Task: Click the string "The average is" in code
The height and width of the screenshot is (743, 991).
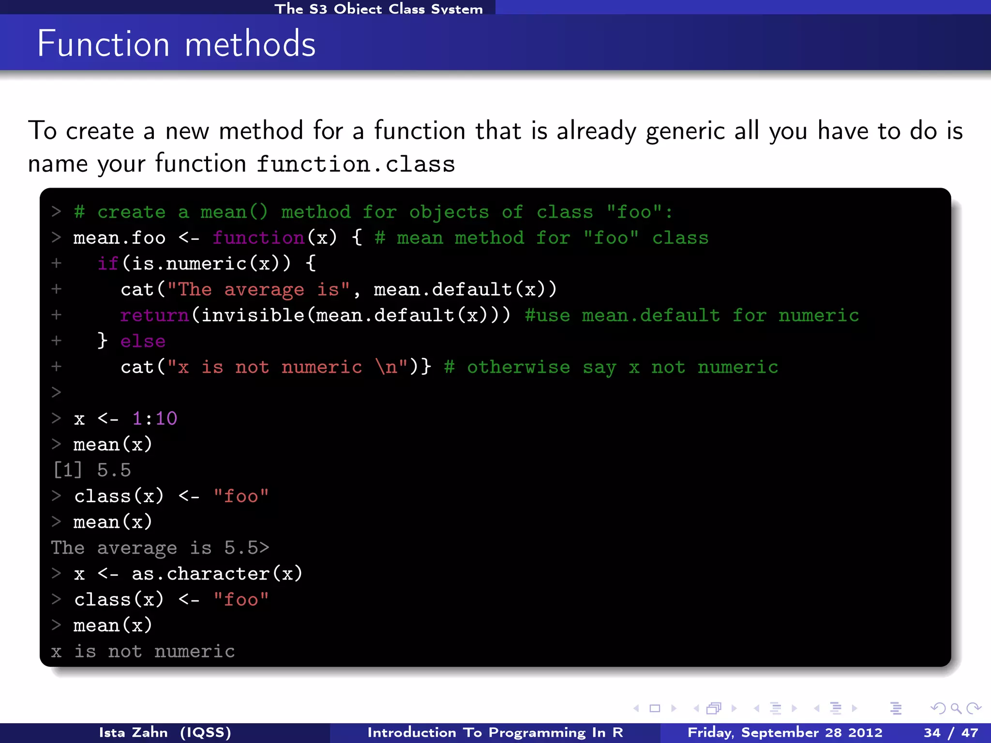Action: (x=258, y=289)
